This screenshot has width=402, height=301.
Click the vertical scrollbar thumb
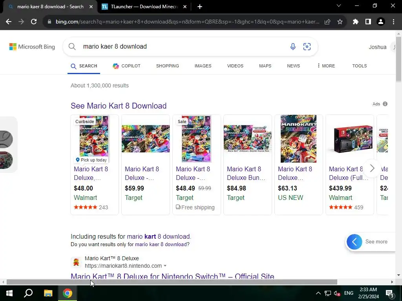click(398, 60)
